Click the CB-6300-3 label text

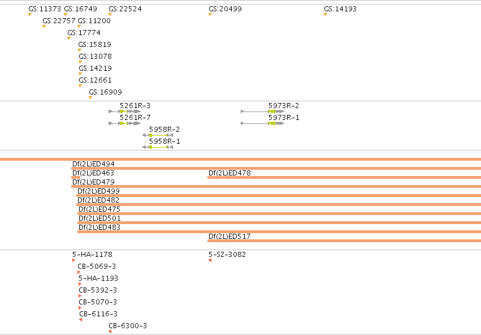click(128, 325)
